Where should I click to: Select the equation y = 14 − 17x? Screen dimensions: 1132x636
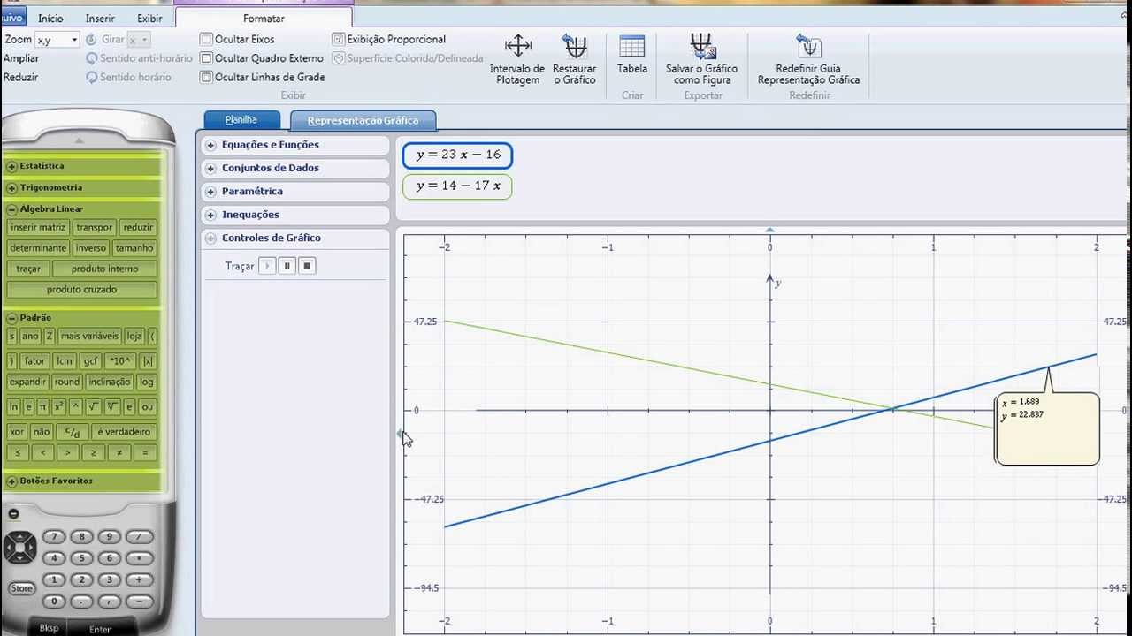(457, 185)
